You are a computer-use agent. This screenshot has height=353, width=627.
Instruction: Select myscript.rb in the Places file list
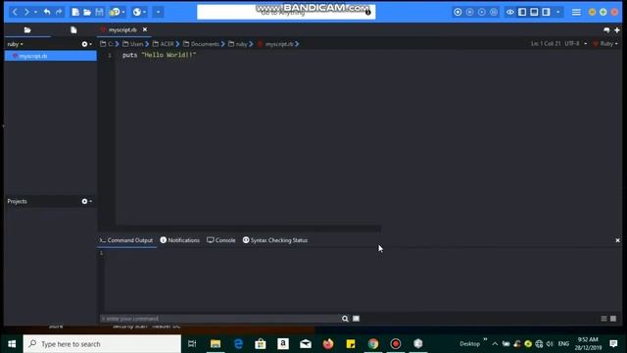click(50, 56)
